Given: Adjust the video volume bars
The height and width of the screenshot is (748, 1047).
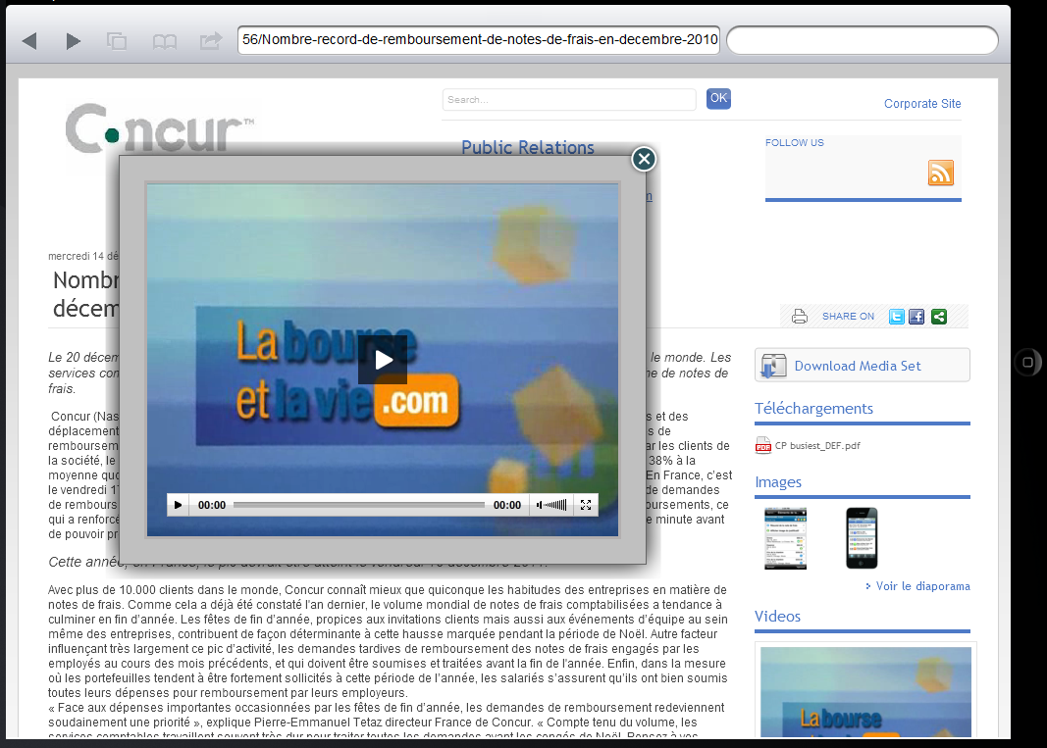Looking at the screenshot, I should coord(555,505).
